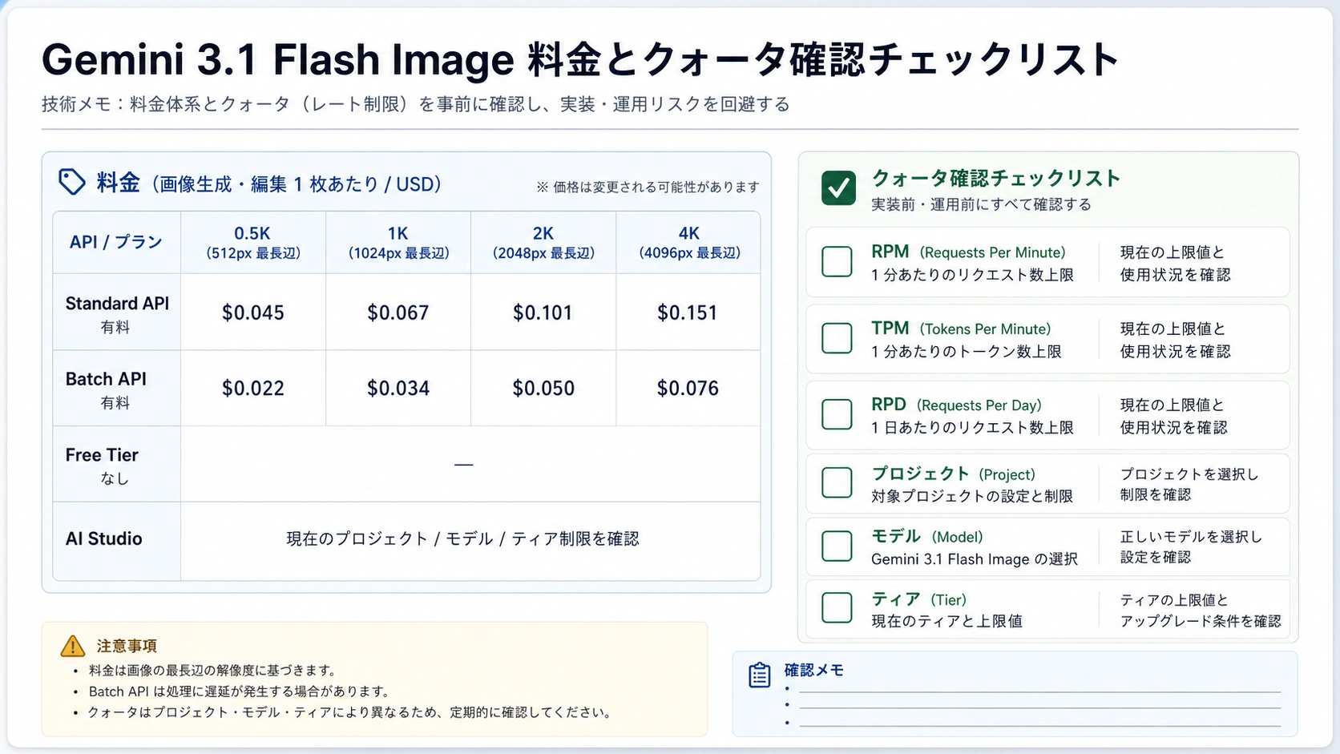The height and width of the screenshot is (754, 1340).
Task: Select the Batch API $0.076 cell
Action: (x=688, y=388)
